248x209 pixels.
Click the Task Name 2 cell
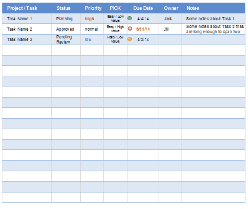pyautogui.click(x=27, y=29)
